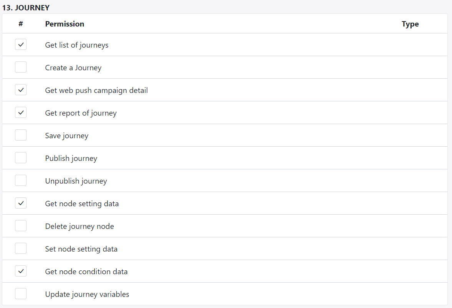The height and width of the screenshot is (308, 452).
Task: Disable the Get node condition data checkbox
Action: pos(21,271)
